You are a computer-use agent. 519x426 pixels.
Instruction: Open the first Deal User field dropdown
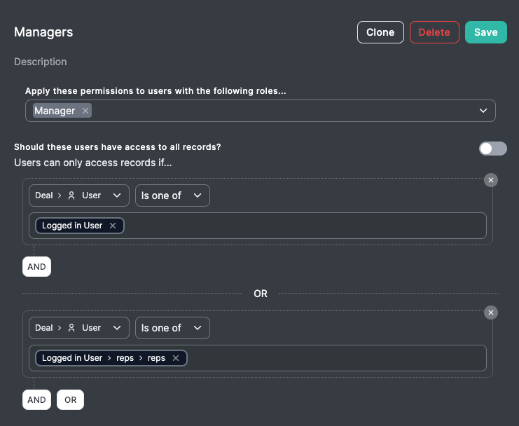click(x=79, y=195)
